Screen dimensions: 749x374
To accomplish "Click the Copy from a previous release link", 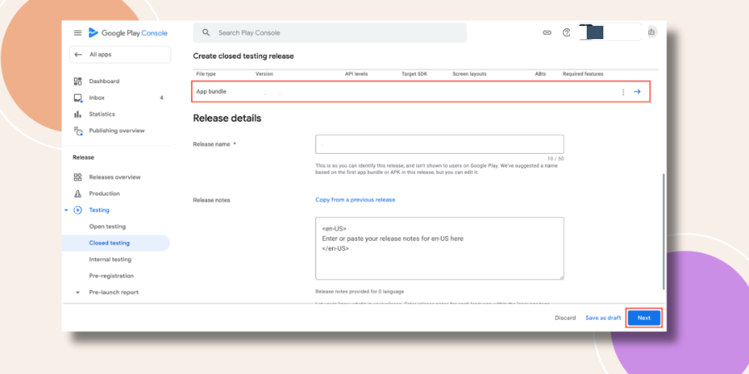I will 355,199.
